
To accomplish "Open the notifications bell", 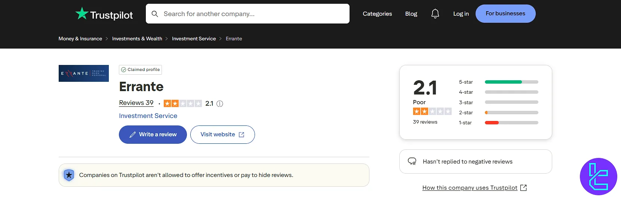I will (x=435, y=14).
